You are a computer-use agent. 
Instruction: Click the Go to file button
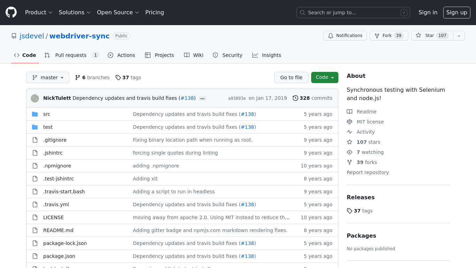(291, 77)
